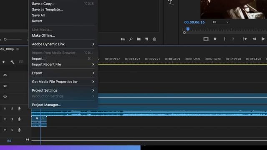The image size is (267, 150).
Task: Click the 00:00:06:16 playhead timecode
Action: pos(194,22)
